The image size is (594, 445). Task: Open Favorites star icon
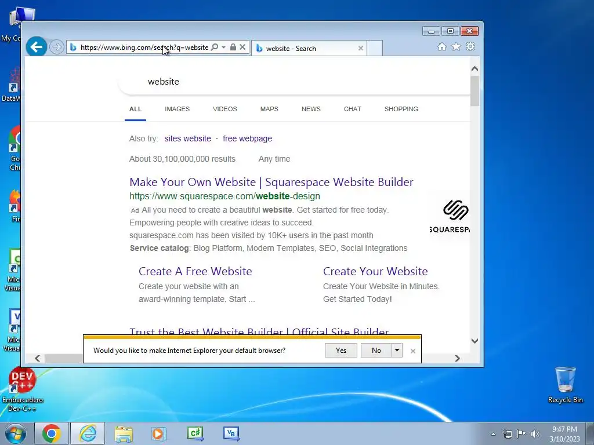[x=456, y=46]
